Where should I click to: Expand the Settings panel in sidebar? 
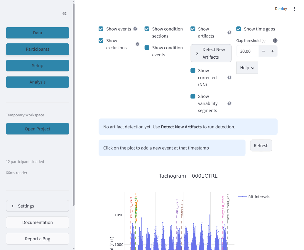[38, 206]
